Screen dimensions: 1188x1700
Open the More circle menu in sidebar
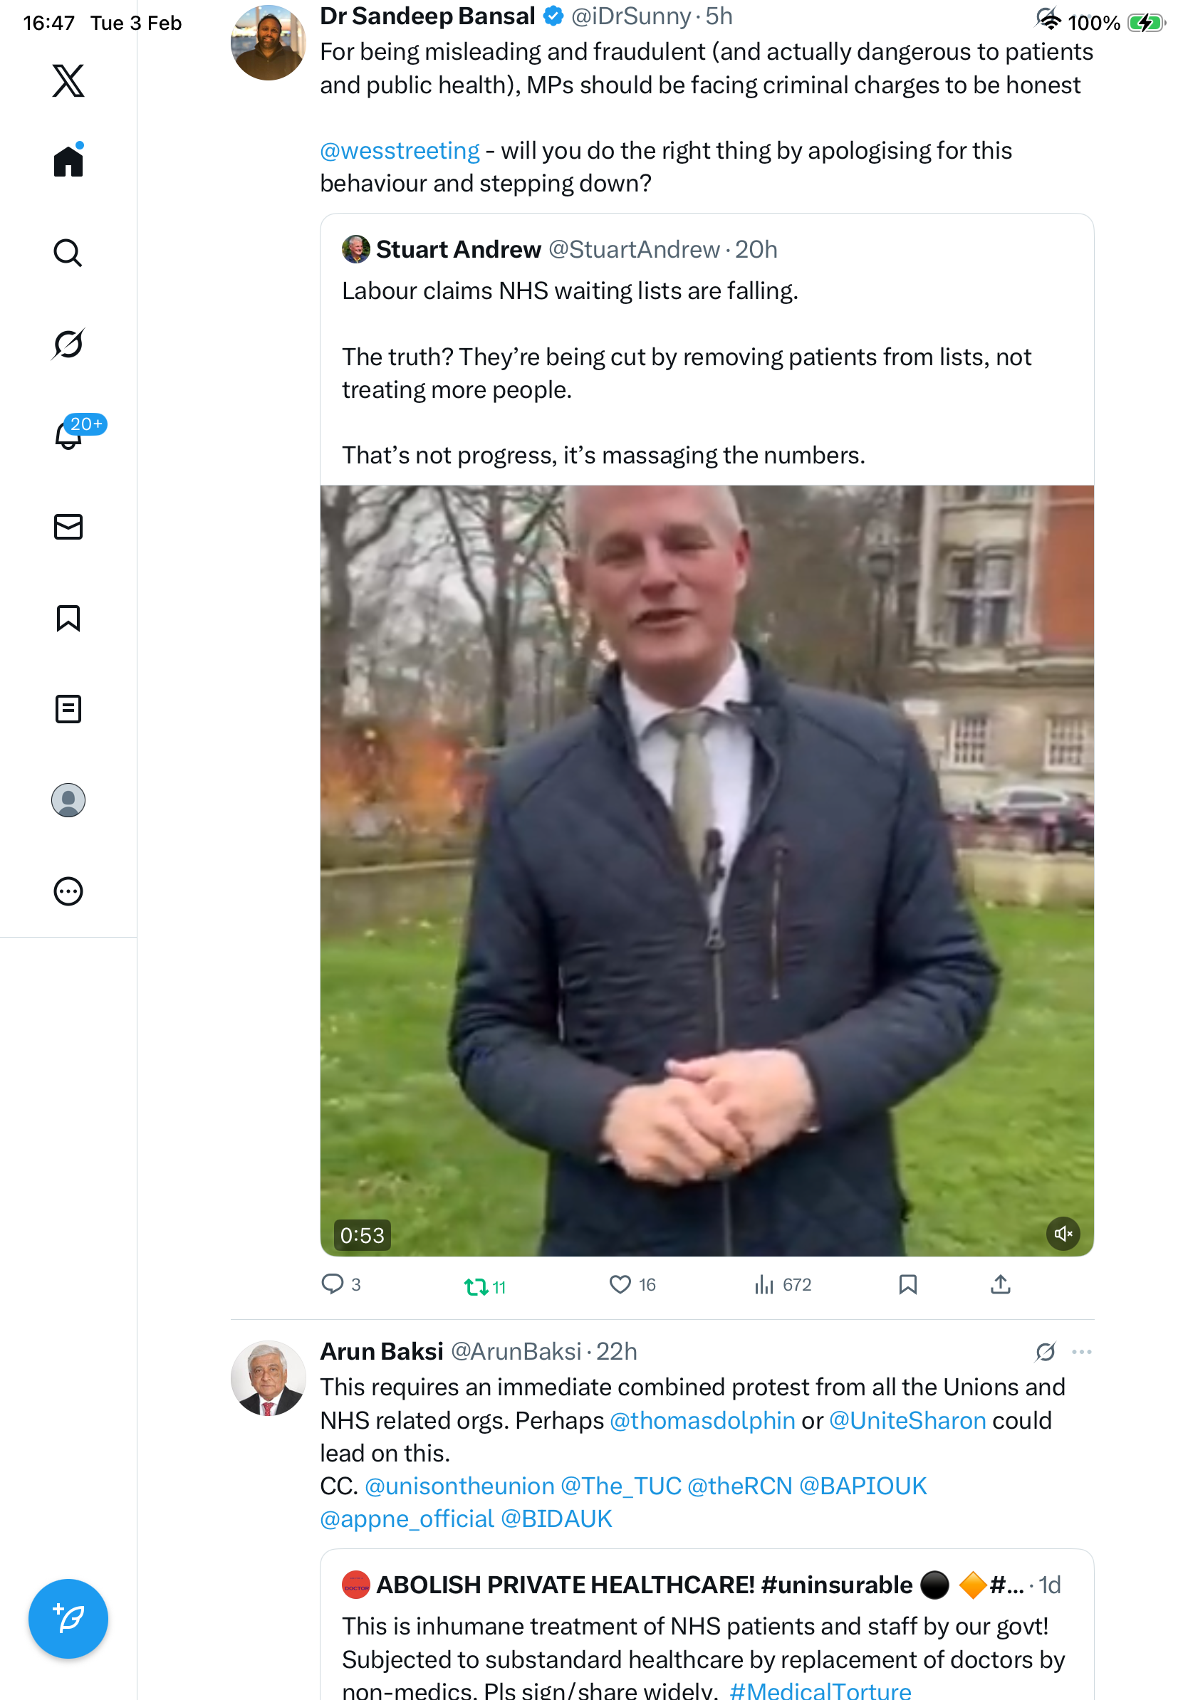[x=68, y=891]
